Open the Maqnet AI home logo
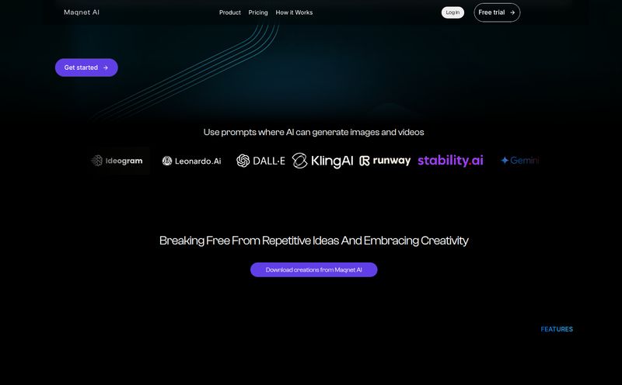 [82, 12]
